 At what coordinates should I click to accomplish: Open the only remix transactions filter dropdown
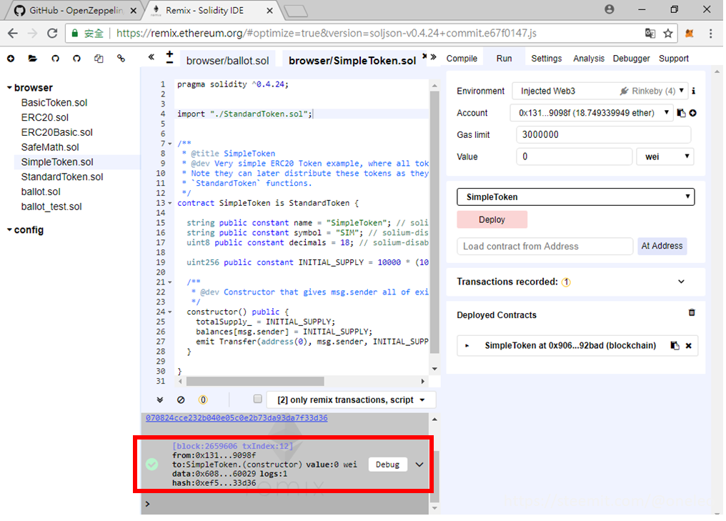351,400
